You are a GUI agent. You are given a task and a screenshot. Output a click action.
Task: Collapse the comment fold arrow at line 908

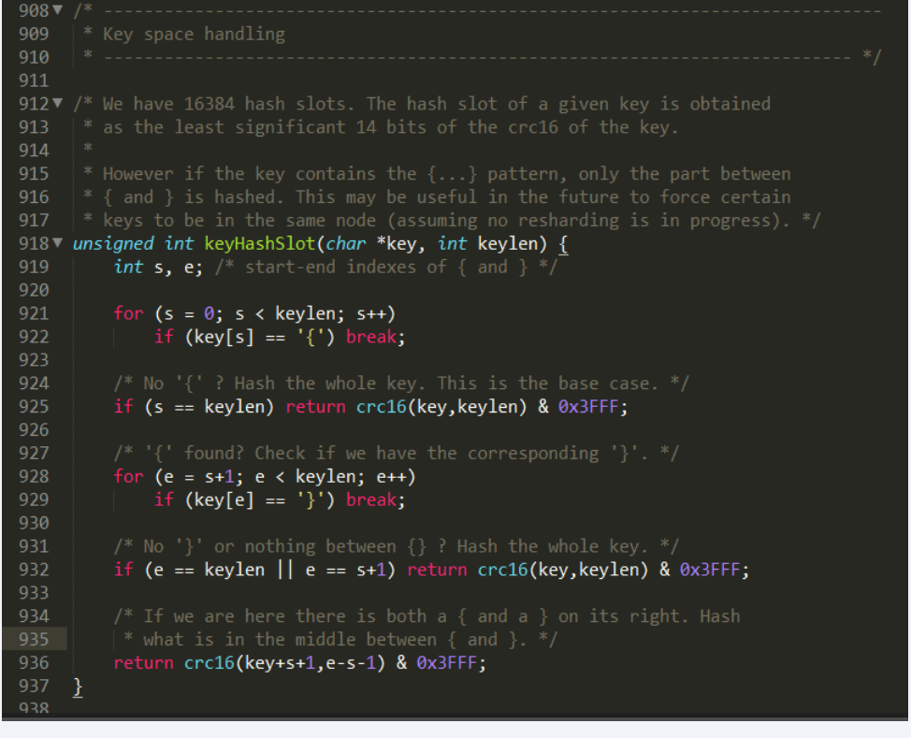(61, 11)
